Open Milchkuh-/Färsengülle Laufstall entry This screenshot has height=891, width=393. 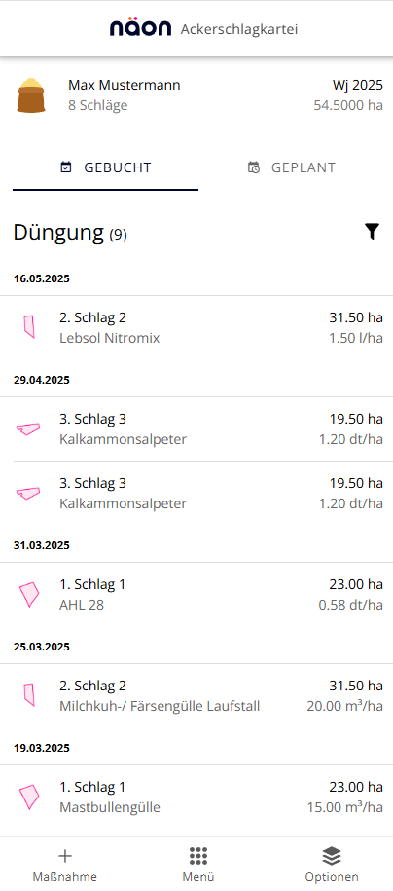(x=196, y=695)
